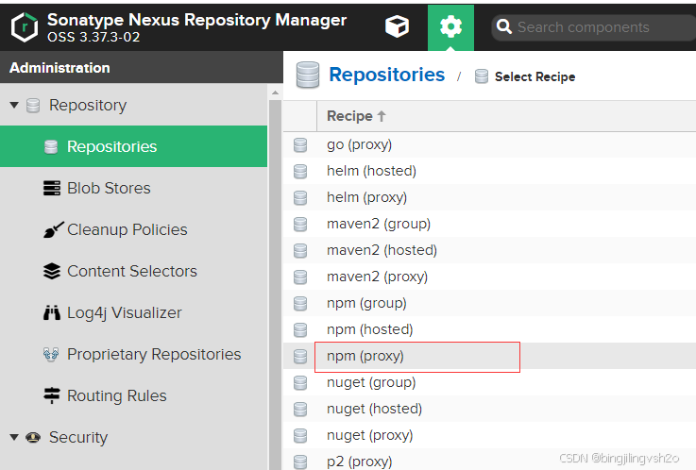Viewport: 696px width, 470px height.
Task: Click database icon beside maven2 (hosted)
Action: pos(300,250)
